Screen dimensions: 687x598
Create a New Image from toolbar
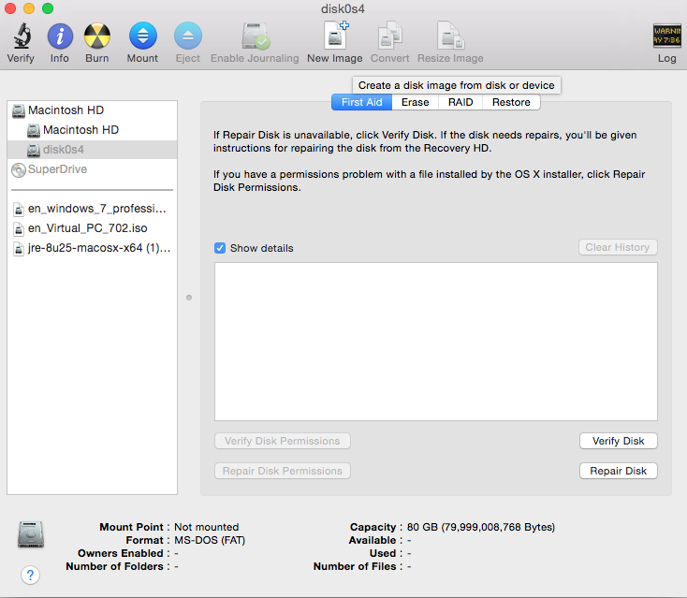[336, 35]
